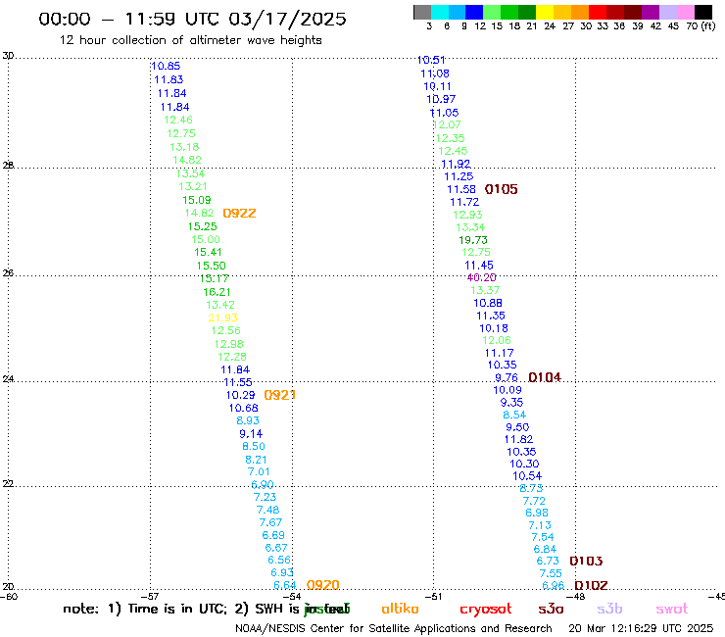Click the wave height value 15.09
725x637 pixels.
pyautogui.click(x=197, y=200)
